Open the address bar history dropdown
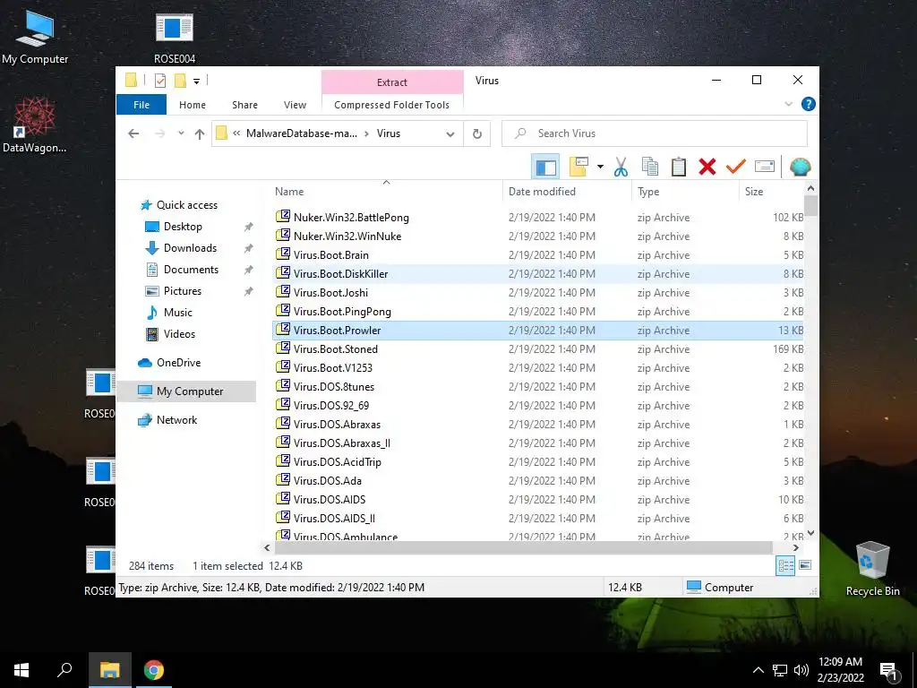Viewport: 917px width, 688px height. tap(450, 134)
